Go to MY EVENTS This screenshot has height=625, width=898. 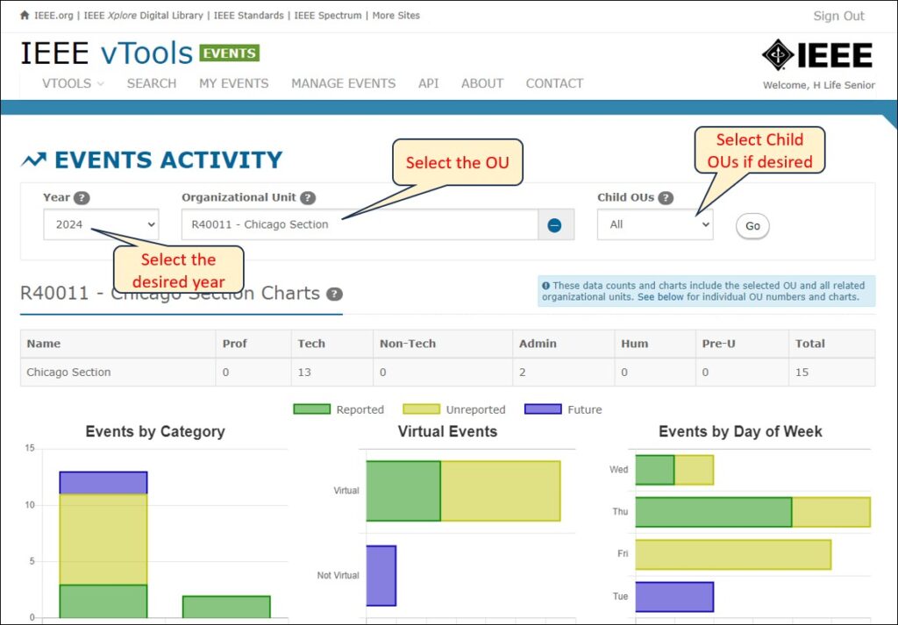[233, 83]
